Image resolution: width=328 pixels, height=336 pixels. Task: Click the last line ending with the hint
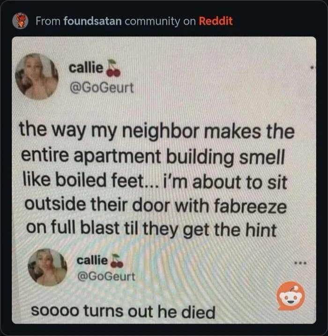coord(151,230)
